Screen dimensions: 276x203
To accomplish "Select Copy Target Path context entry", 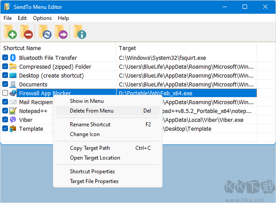I will pos(90,148).
